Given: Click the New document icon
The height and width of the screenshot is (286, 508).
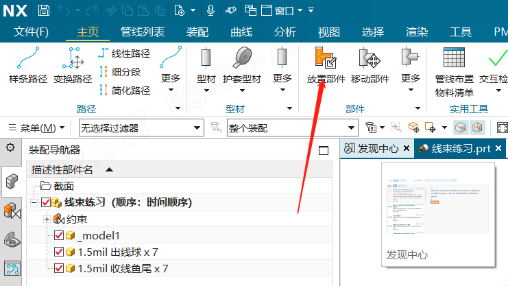Looking at the screenshot, I should 179,10.
